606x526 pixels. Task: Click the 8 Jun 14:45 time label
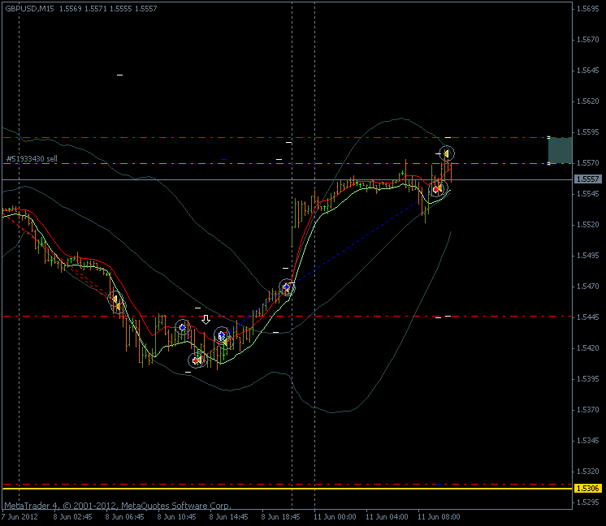point(229,517)
